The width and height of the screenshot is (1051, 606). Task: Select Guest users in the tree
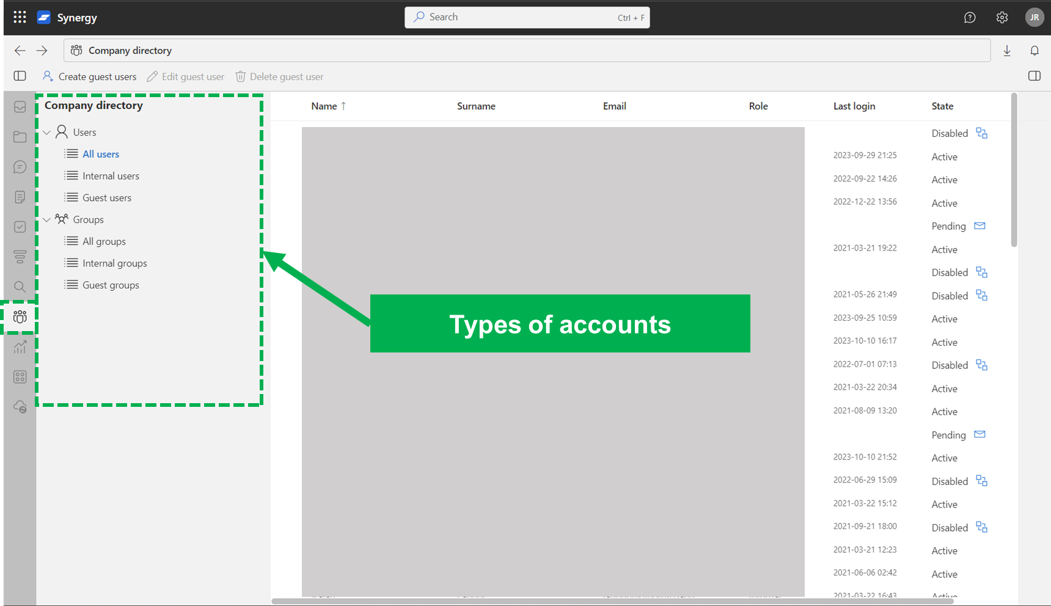tap(107, 198)
